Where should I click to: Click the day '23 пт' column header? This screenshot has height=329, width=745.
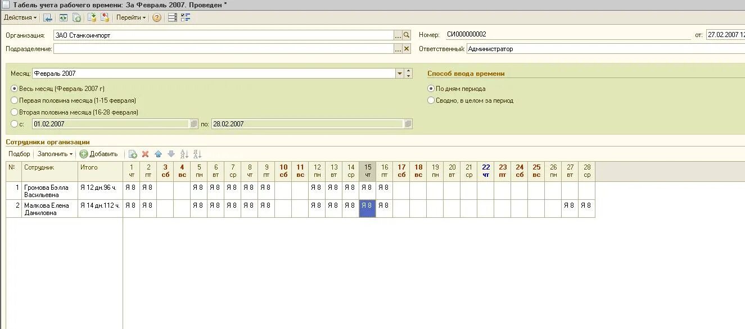(503, 171)
